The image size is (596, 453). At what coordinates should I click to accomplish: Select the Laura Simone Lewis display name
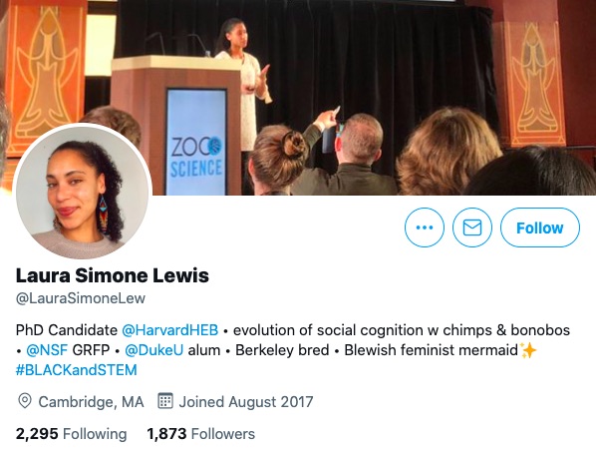pyautogui.click(x=113, y=275)
